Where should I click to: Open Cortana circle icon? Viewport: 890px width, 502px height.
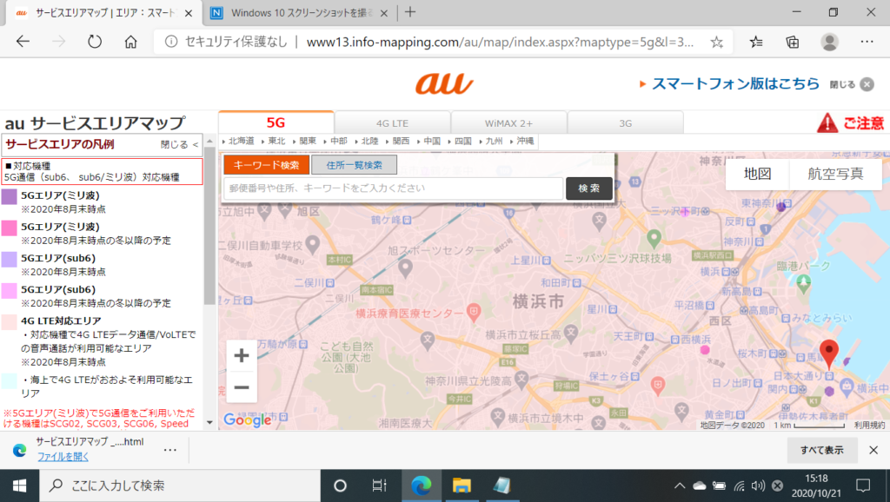click(340, 485)
